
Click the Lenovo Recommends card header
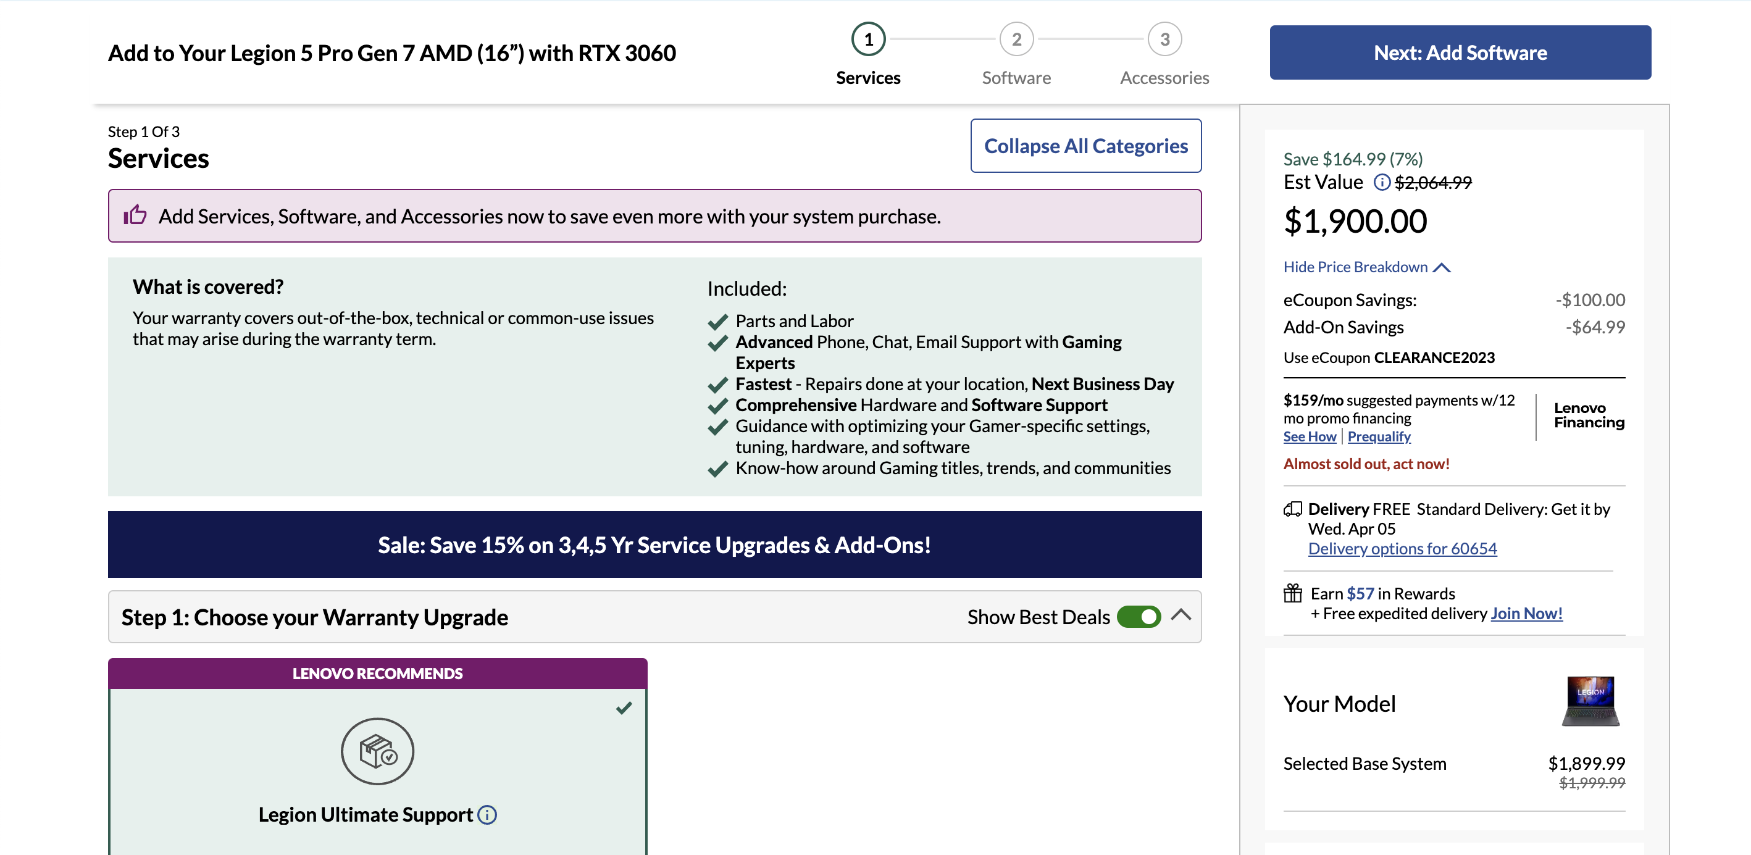tap(377, 674)
